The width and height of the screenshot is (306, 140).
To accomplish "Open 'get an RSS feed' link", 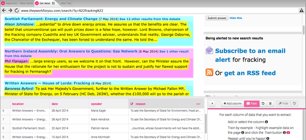I will point(250,73).
